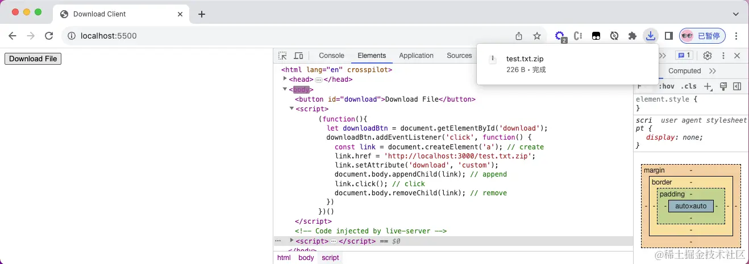The image size is (749, 264).
Task: Open the Extensions puzzle menu
Action: 632,36
